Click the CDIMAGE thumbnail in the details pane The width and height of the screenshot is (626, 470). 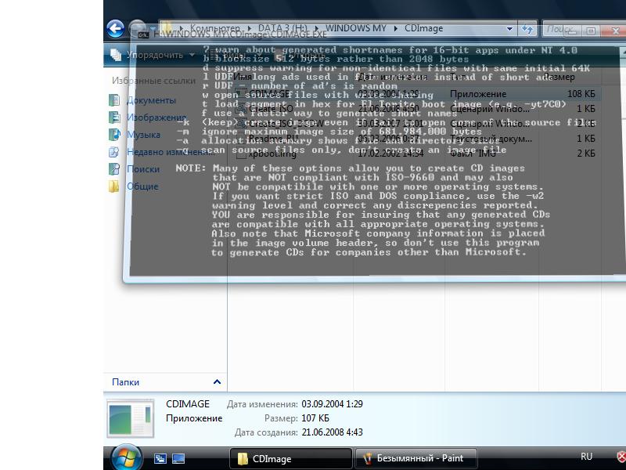coord(130,418)
